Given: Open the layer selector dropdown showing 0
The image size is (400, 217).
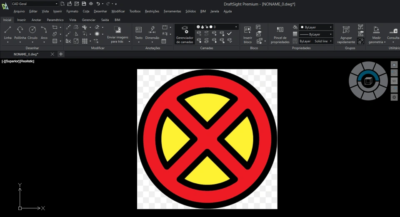Looking at the screenshot, I should tap(217, 27).
